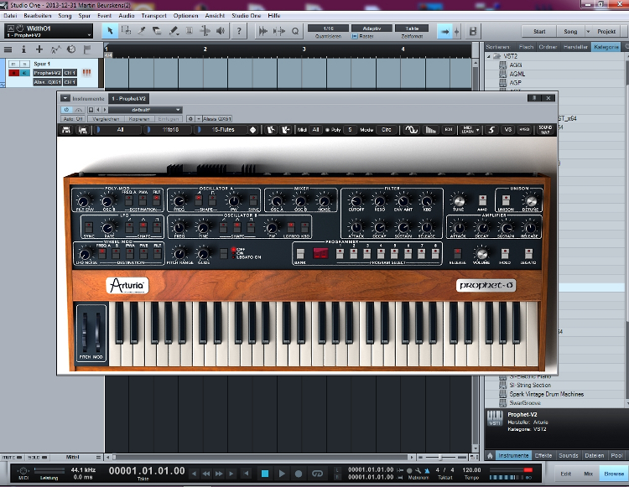Toggle the Unison switch on the synth
629x487 pixels.
coord(507,200)
